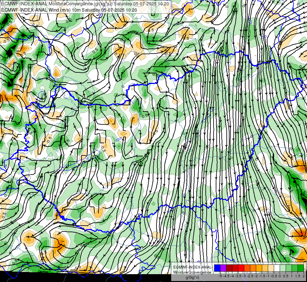Click the -1 legend tick label

(x=268, y=276)
